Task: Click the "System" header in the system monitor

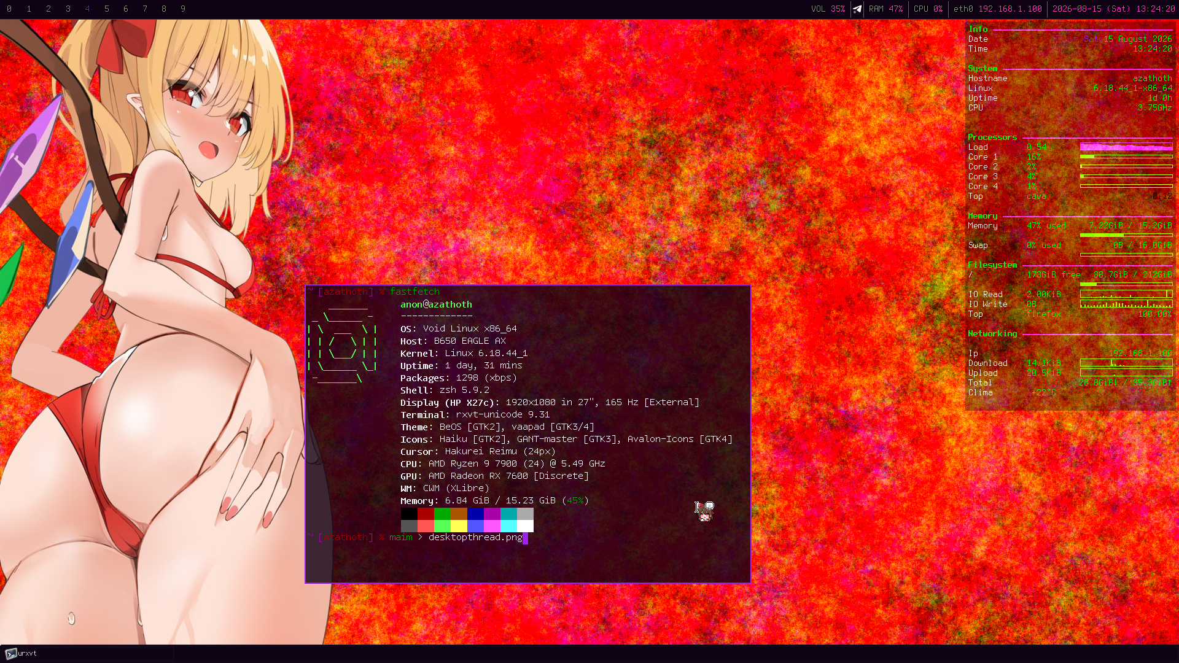Action: pyautogui.click(x=982, y=69)
